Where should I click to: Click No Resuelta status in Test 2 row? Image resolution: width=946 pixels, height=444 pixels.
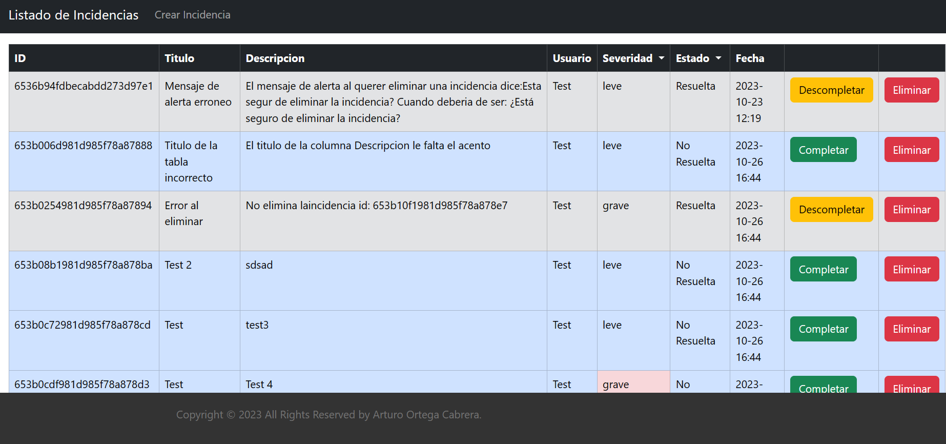tap(695, 273)
